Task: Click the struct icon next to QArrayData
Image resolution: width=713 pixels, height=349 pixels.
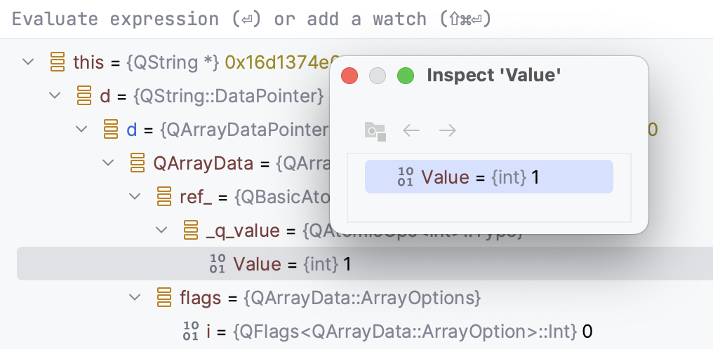Action: [138, 164]
